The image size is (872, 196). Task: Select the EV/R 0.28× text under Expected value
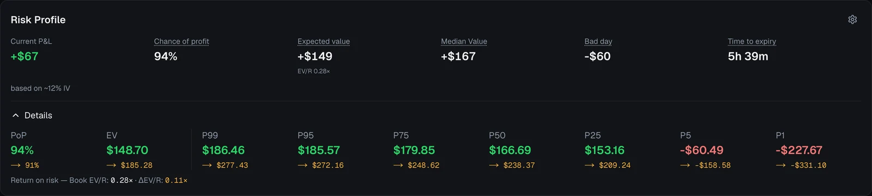tap(314, 71)
